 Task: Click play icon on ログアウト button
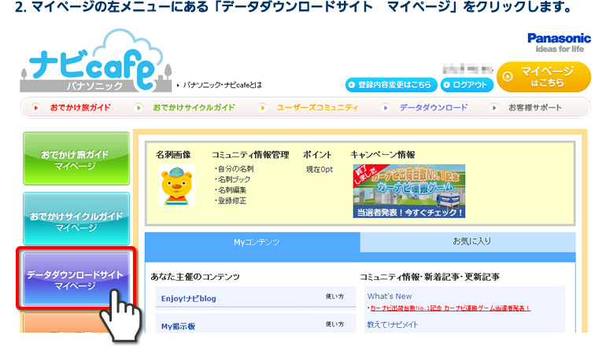click(x=447, y=85)
